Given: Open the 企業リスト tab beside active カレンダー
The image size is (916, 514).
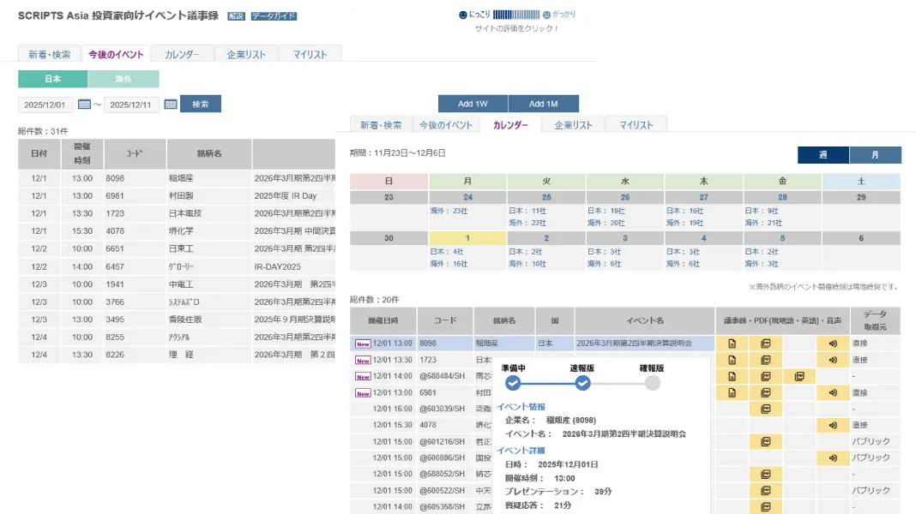Looking at the screenshot, I should click(x=573, y=125).
